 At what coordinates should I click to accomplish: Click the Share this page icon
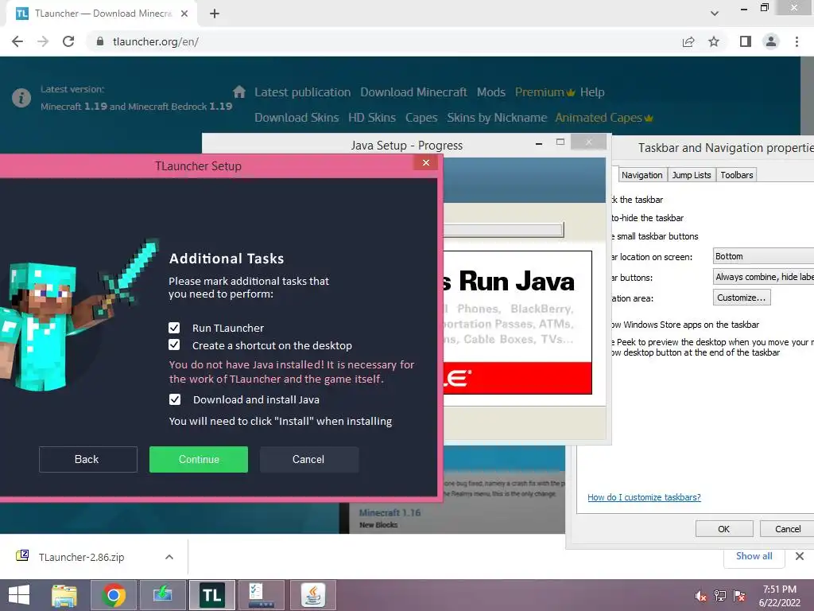click(x=688, y=41)
